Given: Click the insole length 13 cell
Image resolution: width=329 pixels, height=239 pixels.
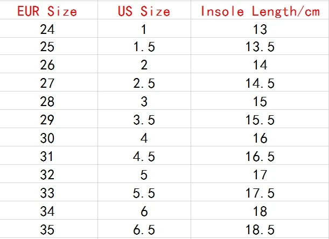Looking at the screenshot, I should click(260, 29).
